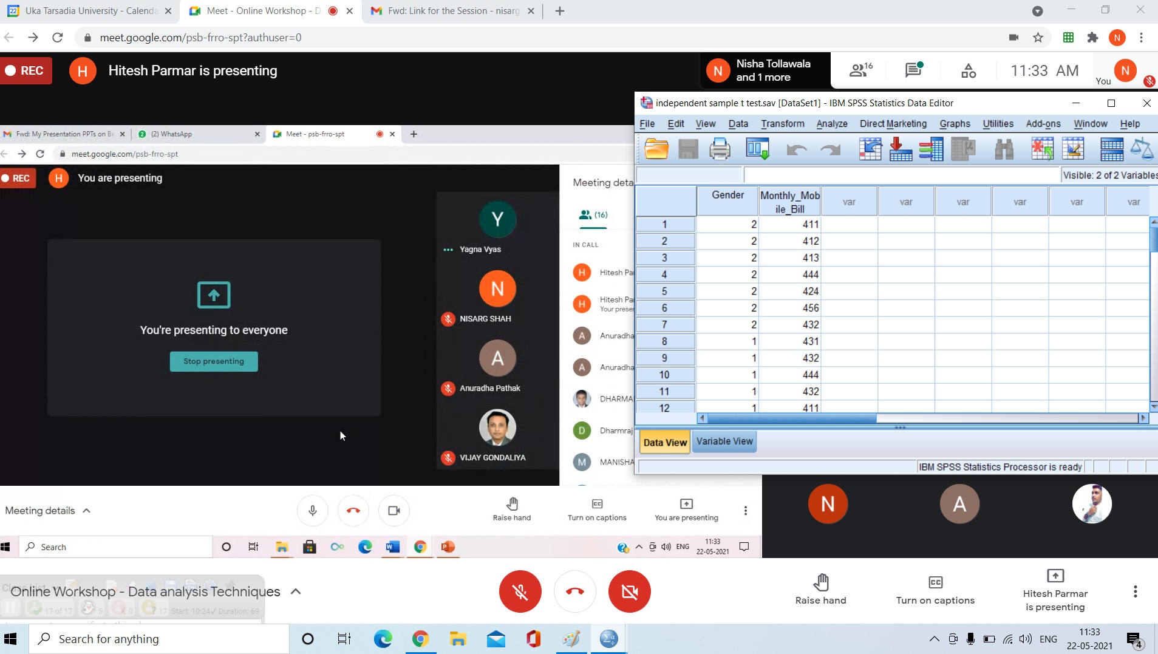Open the presented screen's Meeting details chevron

87,511
